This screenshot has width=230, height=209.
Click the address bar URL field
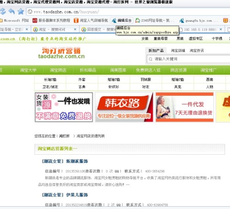point(128,12)
